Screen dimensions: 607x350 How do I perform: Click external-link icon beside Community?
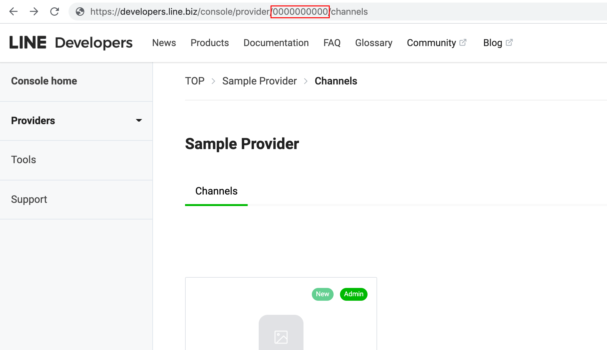click(x=463, y=42)
